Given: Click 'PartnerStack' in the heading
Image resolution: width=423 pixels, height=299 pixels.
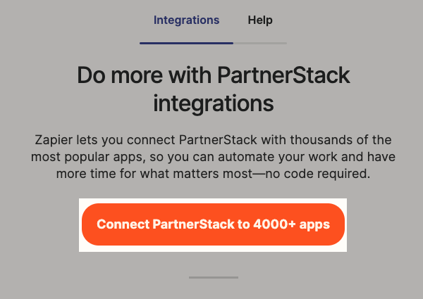Looking at the screenshot, I should coord(283,75).
